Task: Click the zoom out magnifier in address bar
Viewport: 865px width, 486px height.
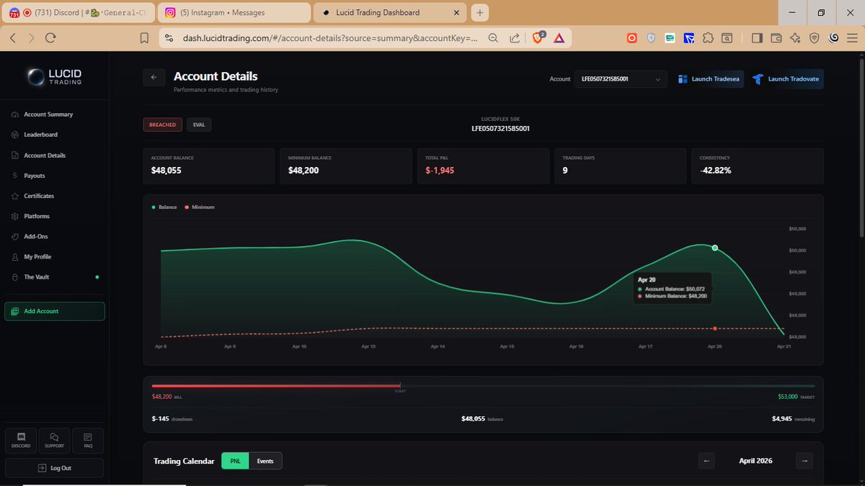Action: point(493,38)
